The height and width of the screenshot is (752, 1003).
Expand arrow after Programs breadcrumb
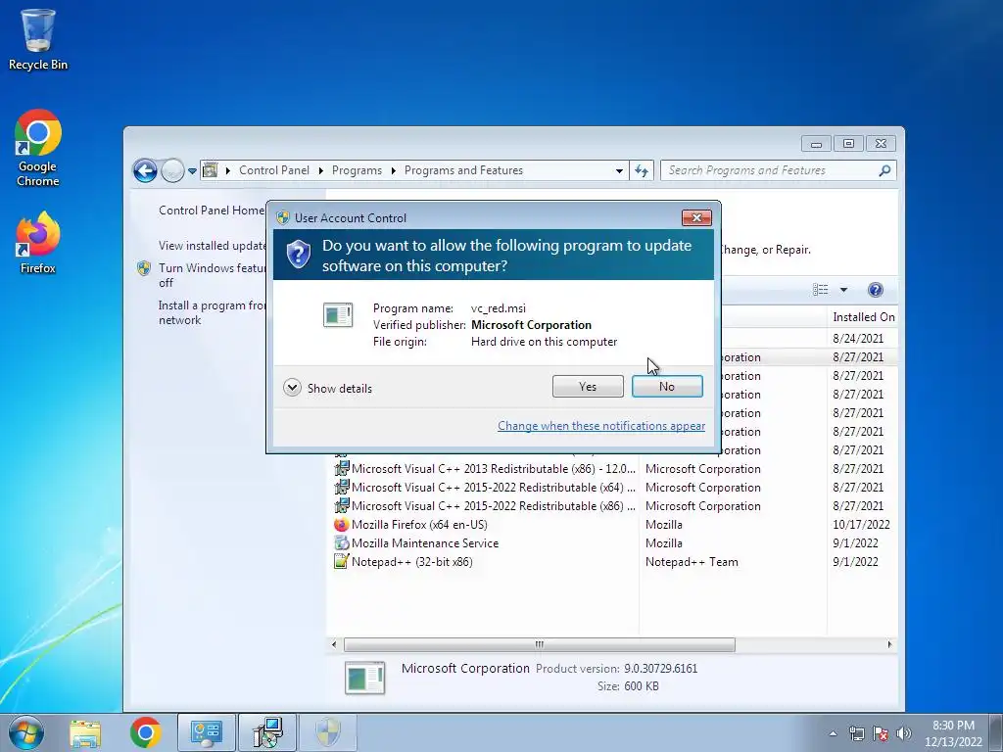[x=393, y=170]
